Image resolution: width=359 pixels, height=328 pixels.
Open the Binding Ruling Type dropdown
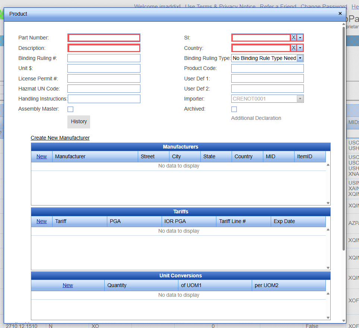[300, 58]
